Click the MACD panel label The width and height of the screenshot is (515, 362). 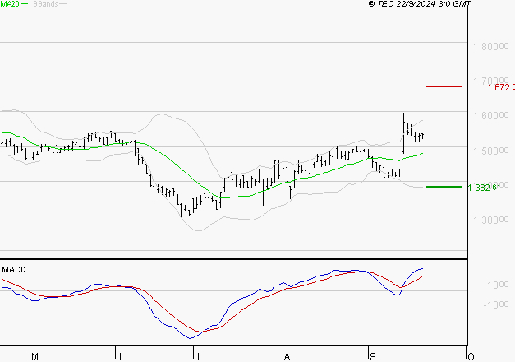coord(14,270)
